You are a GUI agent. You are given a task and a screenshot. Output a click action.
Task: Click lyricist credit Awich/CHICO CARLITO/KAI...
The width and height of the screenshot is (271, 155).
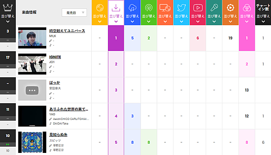71,119
